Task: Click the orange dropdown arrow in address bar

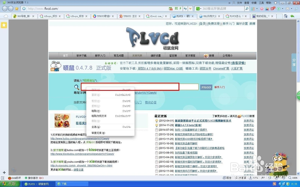Action: click(x=190, y=9)
